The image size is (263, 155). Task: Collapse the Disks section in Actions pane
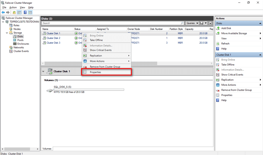(260, 23)
